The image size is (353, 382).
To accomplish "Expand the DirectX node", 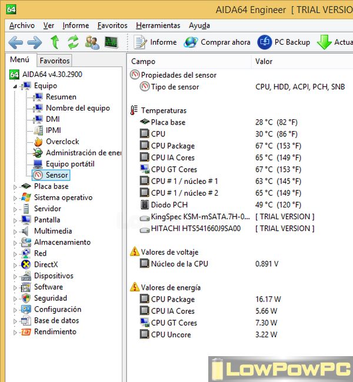I will (15, 265).
